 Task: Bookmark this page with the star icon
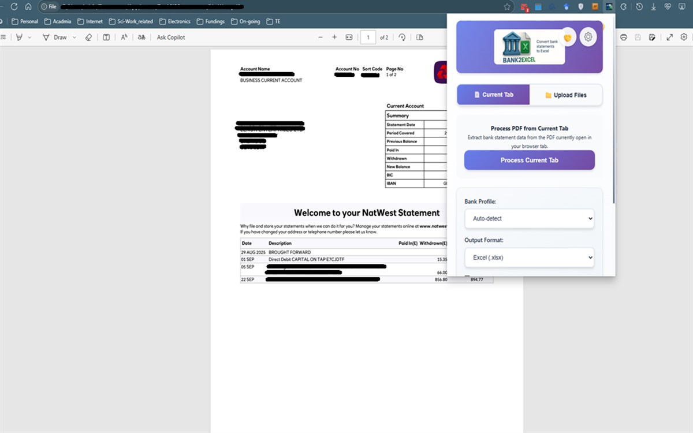[507, 7]
